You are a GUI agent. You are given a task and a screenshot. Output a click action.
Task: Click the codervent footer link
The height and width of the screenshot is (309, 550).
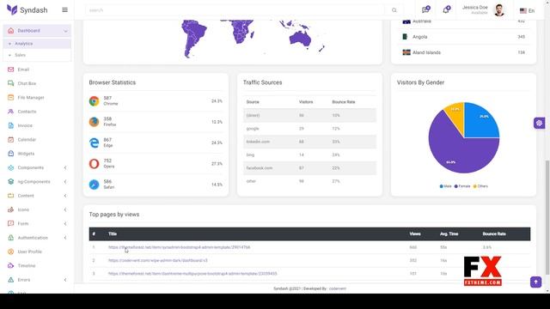[338, 288]
